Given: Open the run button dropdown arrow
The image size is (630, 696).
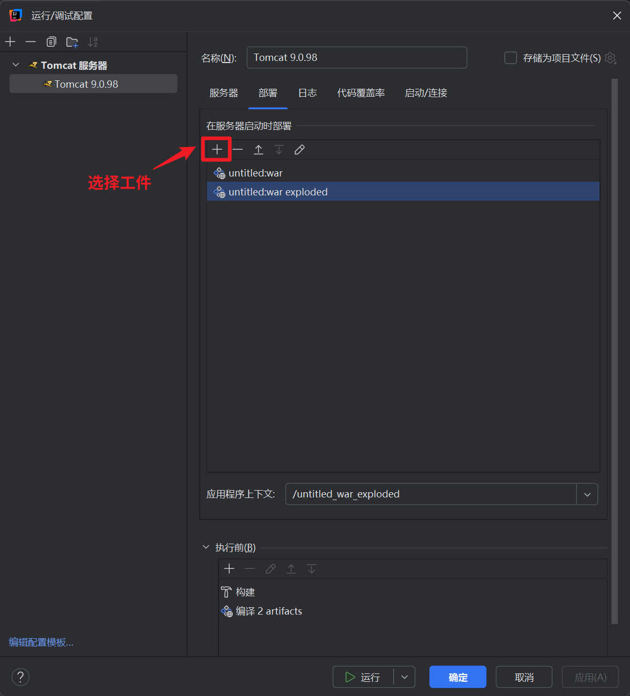Looking at the screenshot, I should coord(404,677).
